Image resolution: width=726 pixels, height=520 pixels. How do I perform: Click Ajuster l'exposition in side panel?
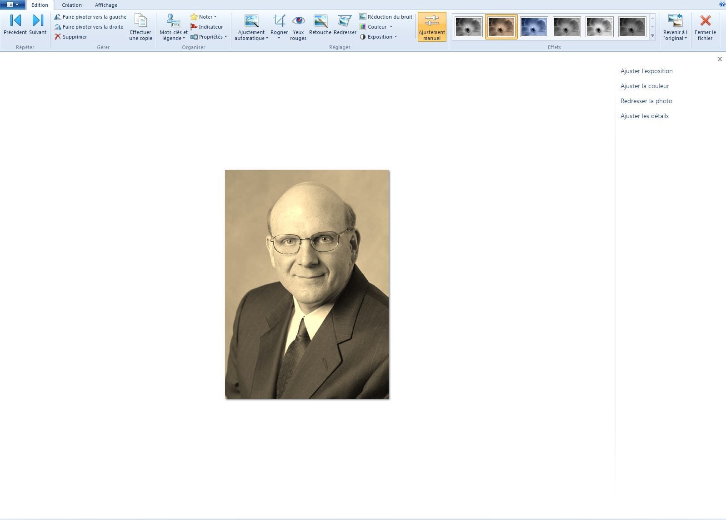click(x=646, y=71)
